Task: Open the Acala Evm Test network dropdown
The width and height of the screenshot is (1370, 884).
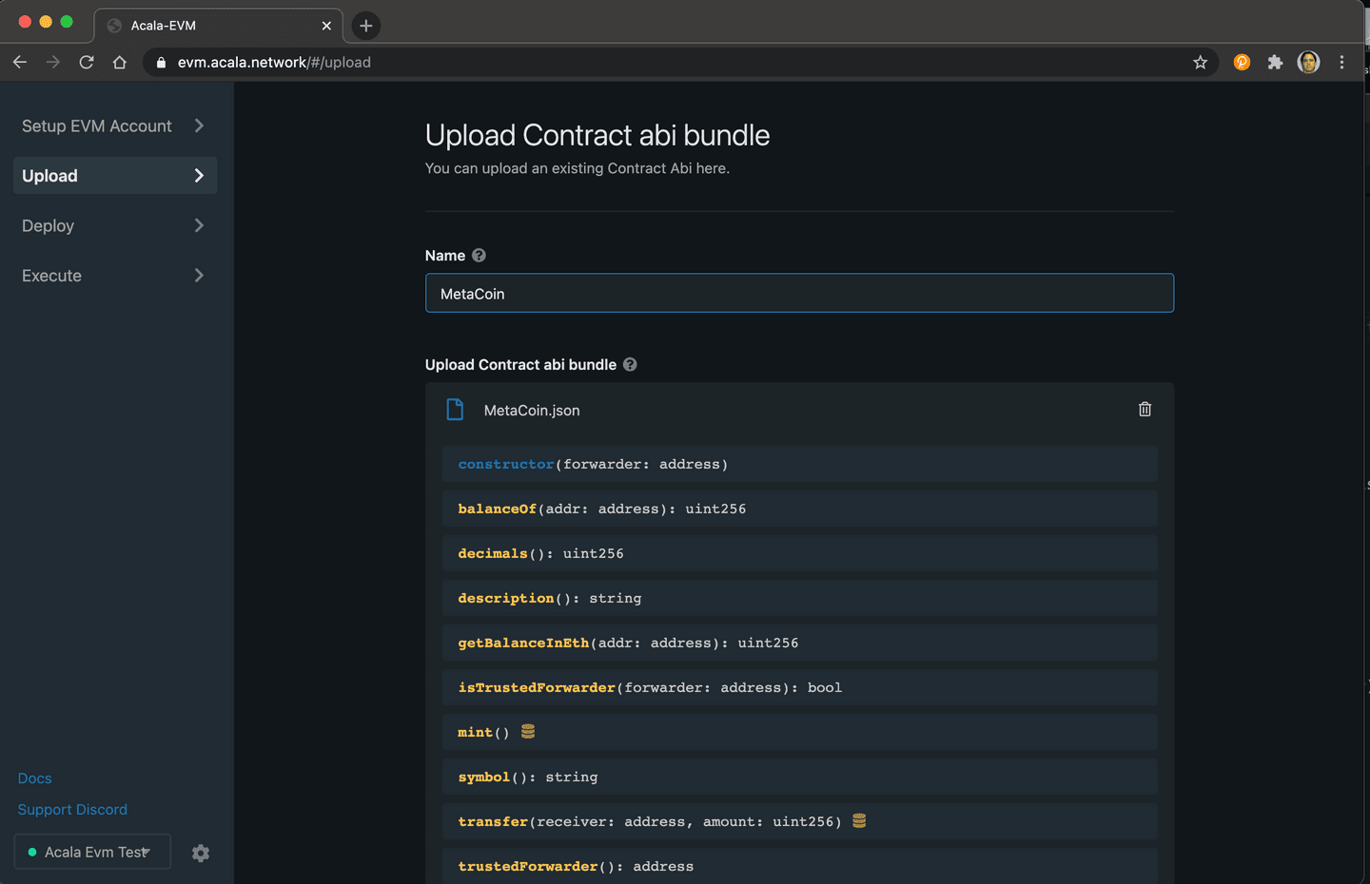Action: 92,852
